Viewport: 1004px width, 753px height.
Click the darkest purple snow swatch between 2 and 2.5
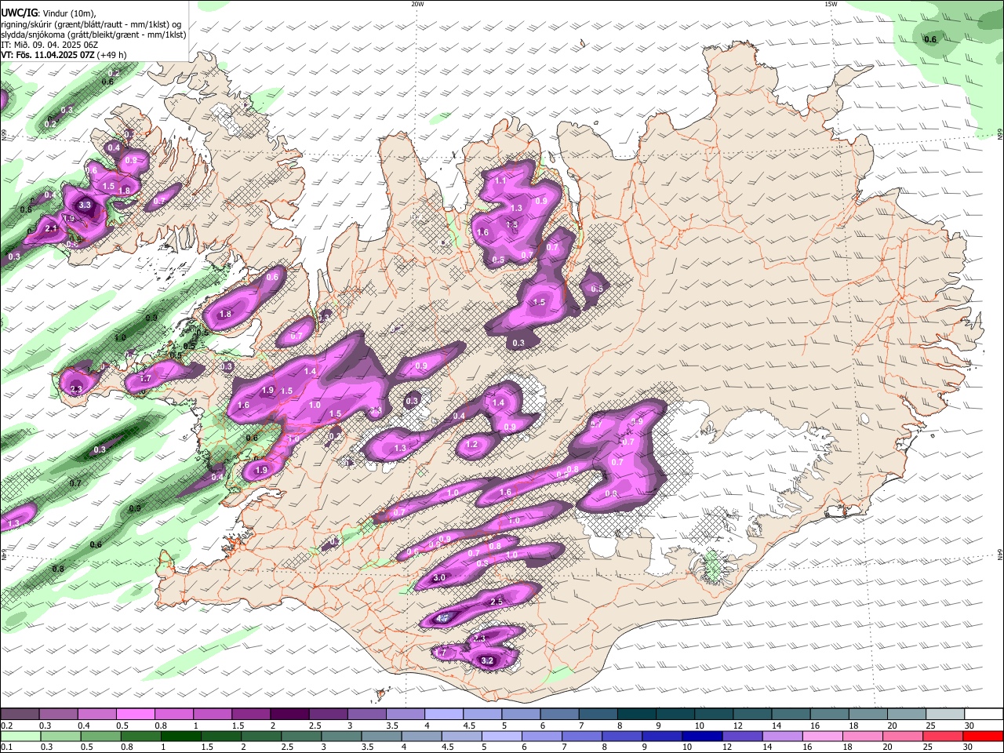[289, 715]
